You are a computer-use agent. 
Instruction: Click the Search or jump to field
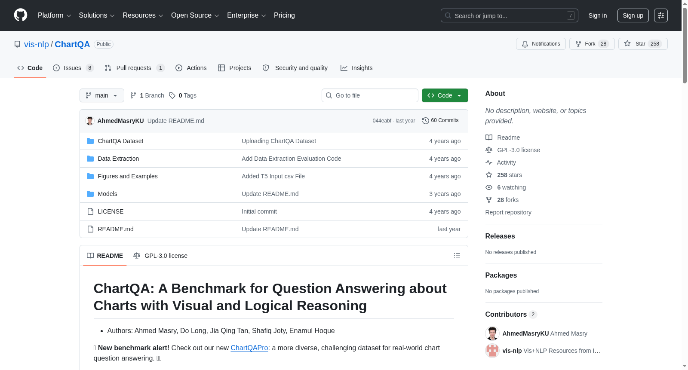pyautogui.click(x=510, y=15)
